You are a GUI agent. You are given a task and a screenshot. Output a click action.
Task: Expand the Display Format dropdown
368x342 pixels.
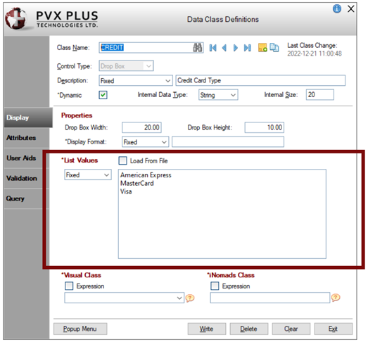145,142
